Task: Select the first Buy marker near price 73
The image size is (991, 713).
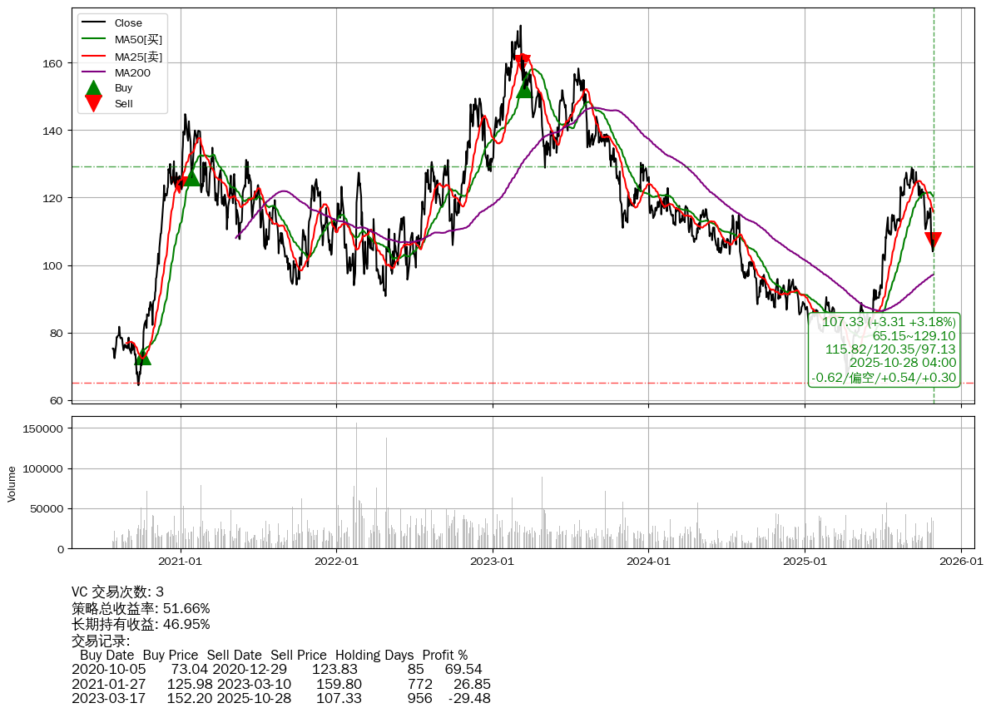Action: click(x=142, y=356)
